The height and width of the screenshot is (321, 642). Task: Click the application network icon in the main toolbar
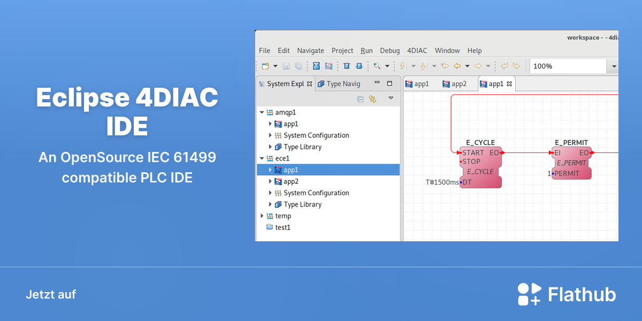(328, 66)
